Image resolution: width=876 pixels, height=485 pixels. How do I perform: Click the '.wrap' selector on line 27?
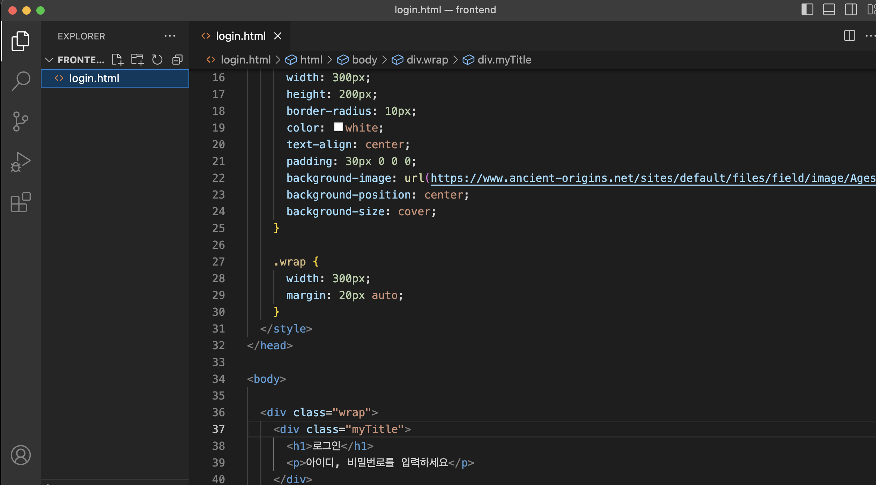click(290, 262)
